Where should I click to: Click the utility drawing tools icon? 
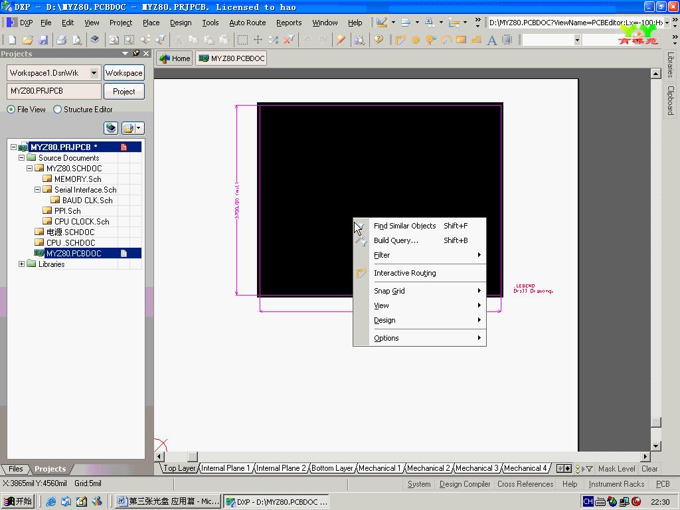(382, 22)
